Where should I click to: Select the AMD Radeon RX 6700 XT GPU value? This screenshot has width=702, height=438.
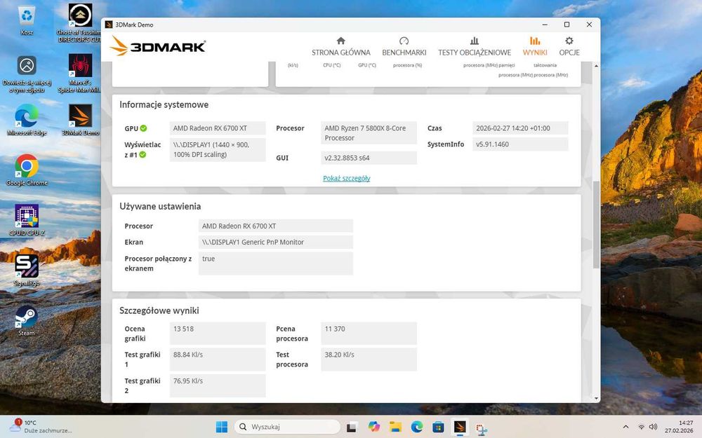218,128
